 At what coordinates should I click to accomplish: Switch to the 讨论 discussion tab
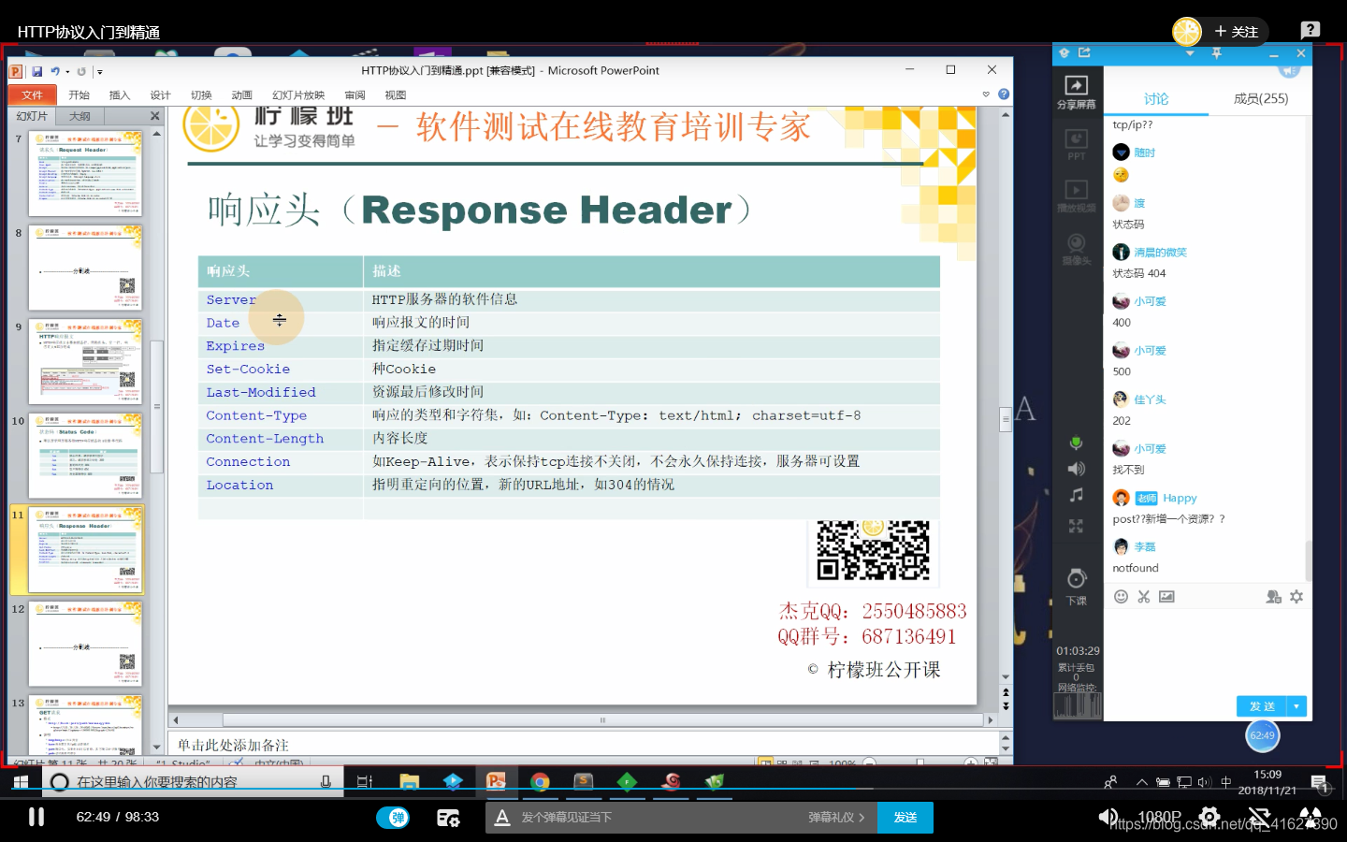coord(1156,99)
